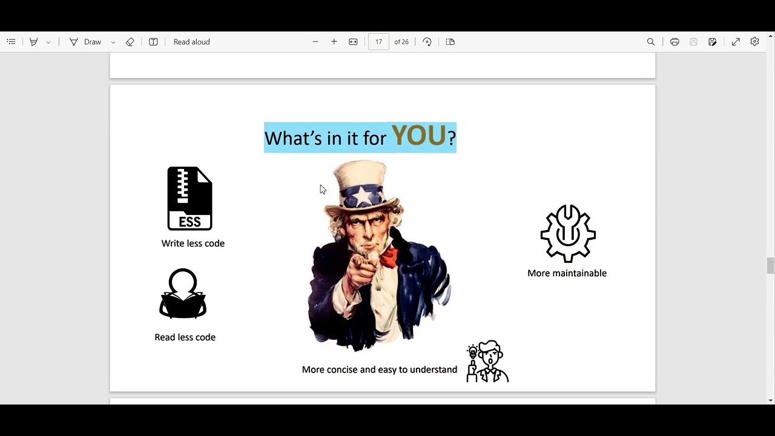Click the Save As icon

[x=713, y=42]
